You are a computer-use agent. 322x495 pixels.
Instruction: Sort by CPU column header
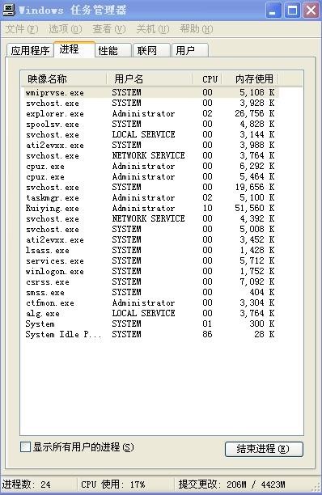[208, 79]
